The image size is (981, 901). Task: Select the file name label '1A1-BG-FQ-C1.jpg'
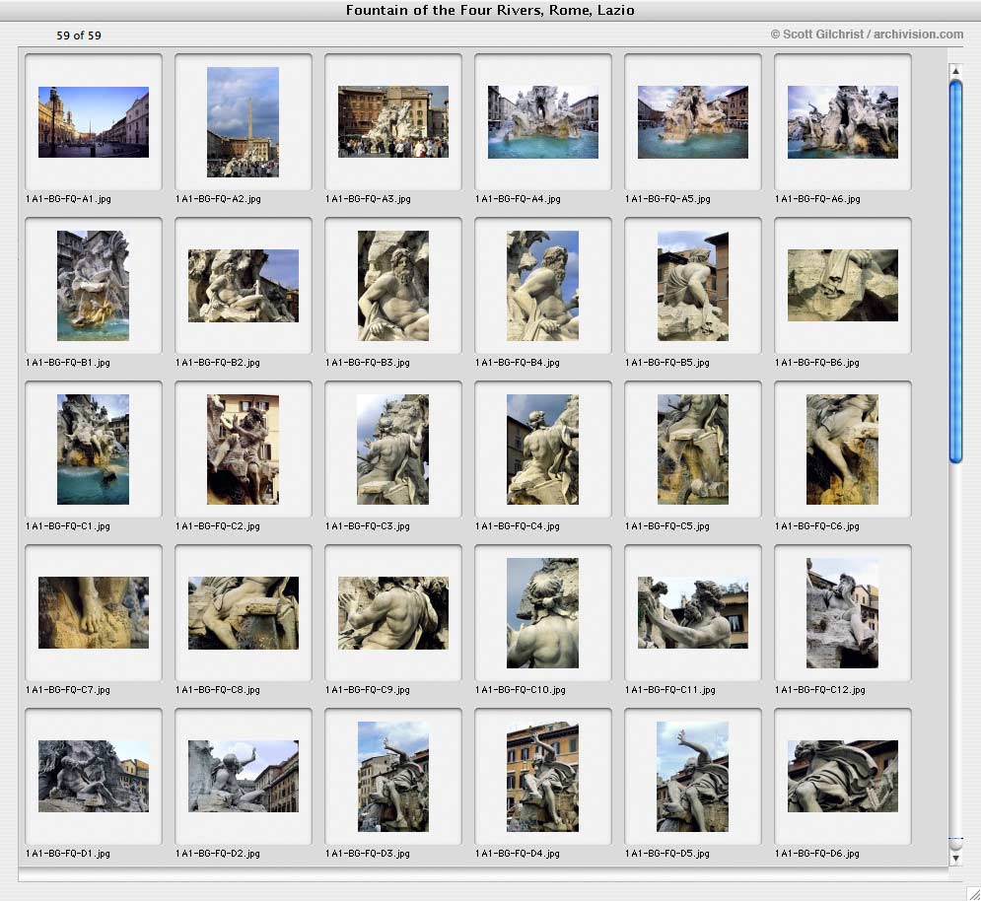point(68,526)
